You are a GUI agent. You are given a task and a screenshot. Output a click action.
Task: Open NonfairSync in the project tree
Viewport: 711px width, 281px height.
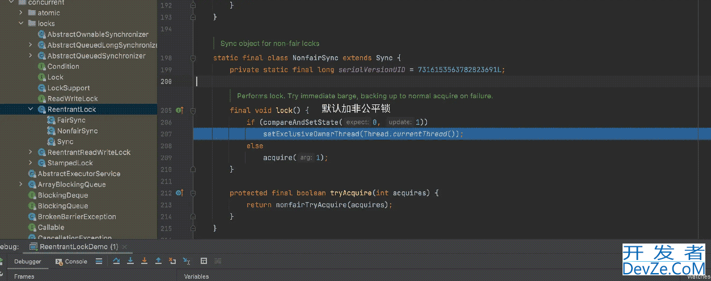(x=77, y=131)
